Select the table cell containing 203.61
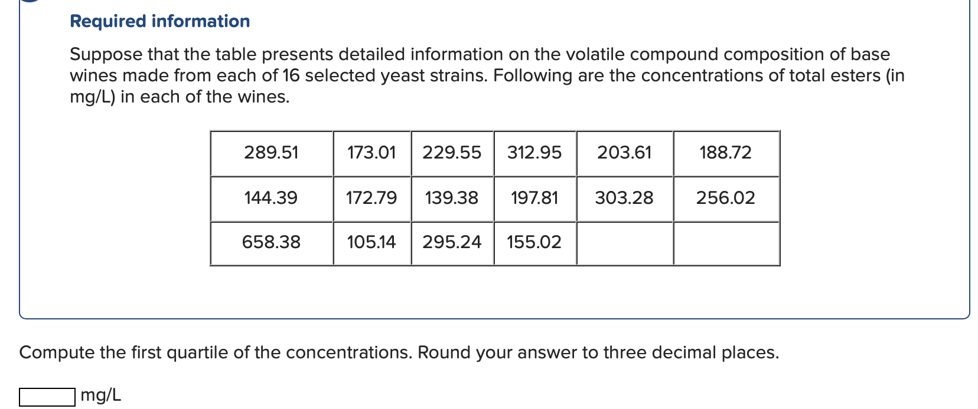The width and height of the screenshot is (978, 409). tap(624, 153)
